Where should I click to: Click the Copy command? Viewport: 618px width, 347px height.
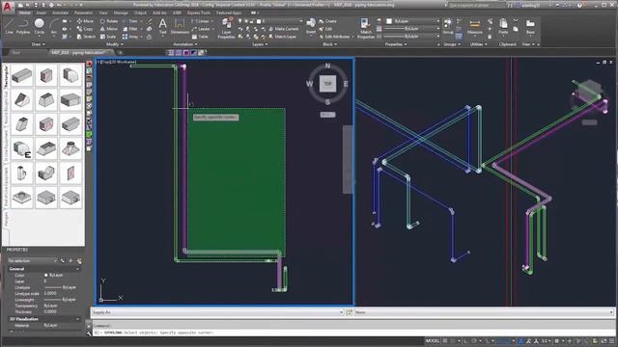pyautogui.click(x=85, y=29)
